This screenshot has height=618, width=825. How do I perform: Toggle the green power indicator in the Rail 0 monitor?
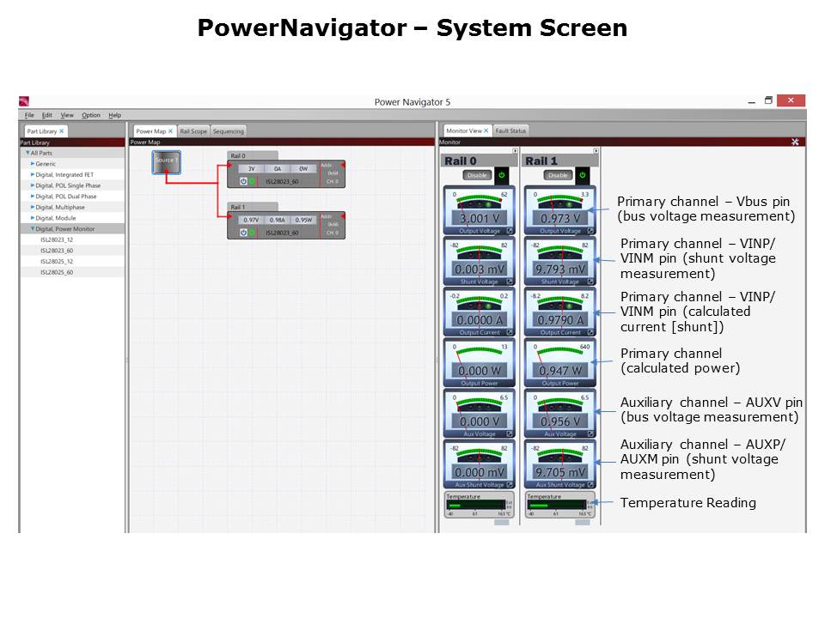[x=502, y=175]
